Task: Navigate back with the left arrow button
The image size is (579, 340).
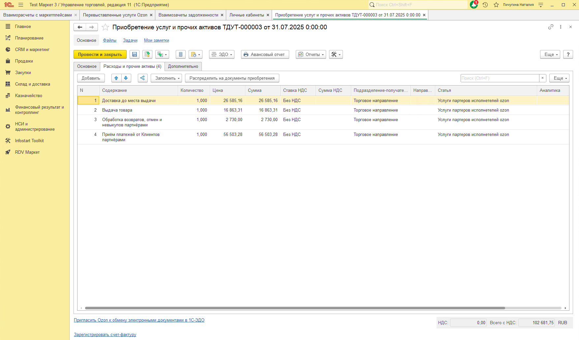Action: [80, 27]
